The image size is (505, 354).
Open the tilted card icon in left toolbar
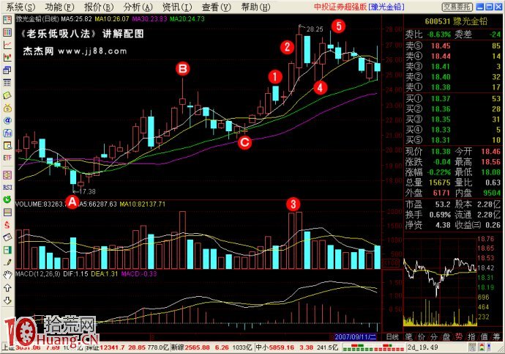(7, 237)
